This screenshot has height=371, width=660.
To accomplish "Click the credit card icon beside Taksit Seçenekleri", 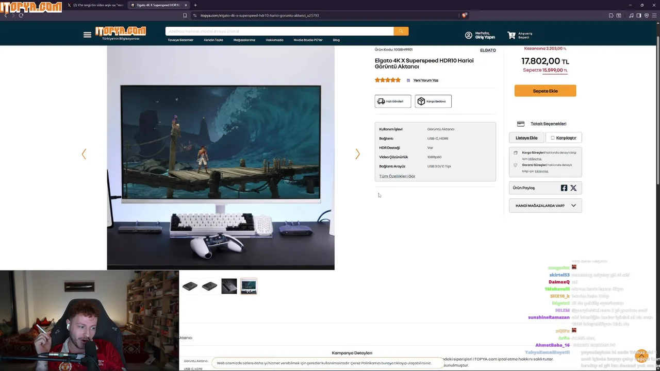I will 521,124.
